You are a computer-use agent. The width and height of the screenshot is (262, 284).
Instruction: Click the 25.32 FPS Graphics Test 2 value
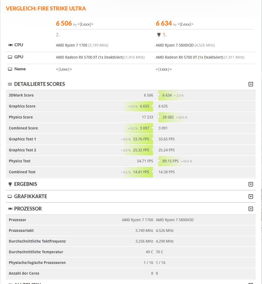(141, 150)
